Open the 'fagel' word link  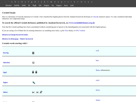click(5, 72)
